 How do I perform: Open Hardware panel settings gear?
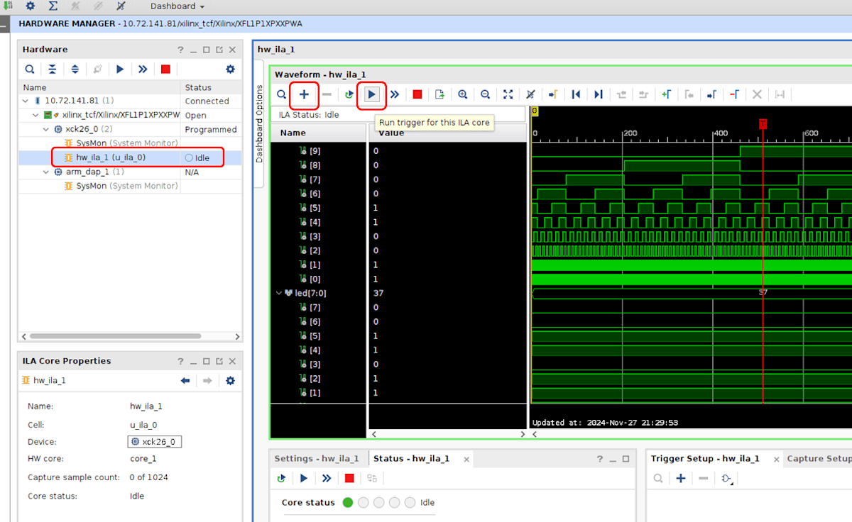coord(230,69)
